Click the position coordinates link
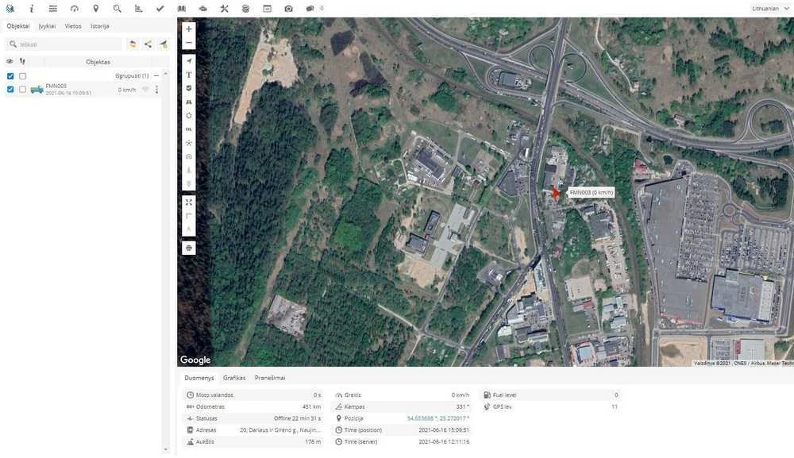This screenshot has height=458, width=794. pos(438,418)
